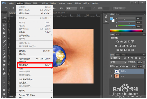
Task: Hide the eye layer with its eye icon
Action: (x=111, y=76)
